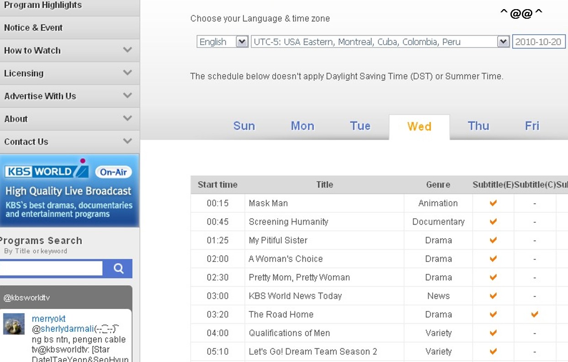
Task: Open Program Highlights in the sidebar
Action: point(43,5)
